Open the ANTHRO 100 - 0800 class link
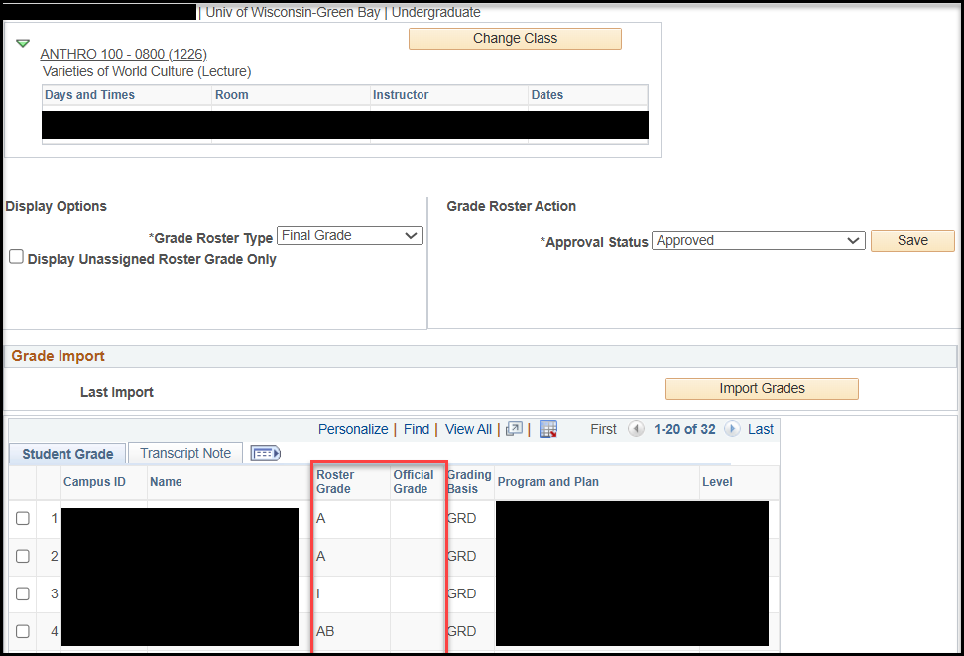The height and width of the screenshot is (656, 964). pos(123,54)
